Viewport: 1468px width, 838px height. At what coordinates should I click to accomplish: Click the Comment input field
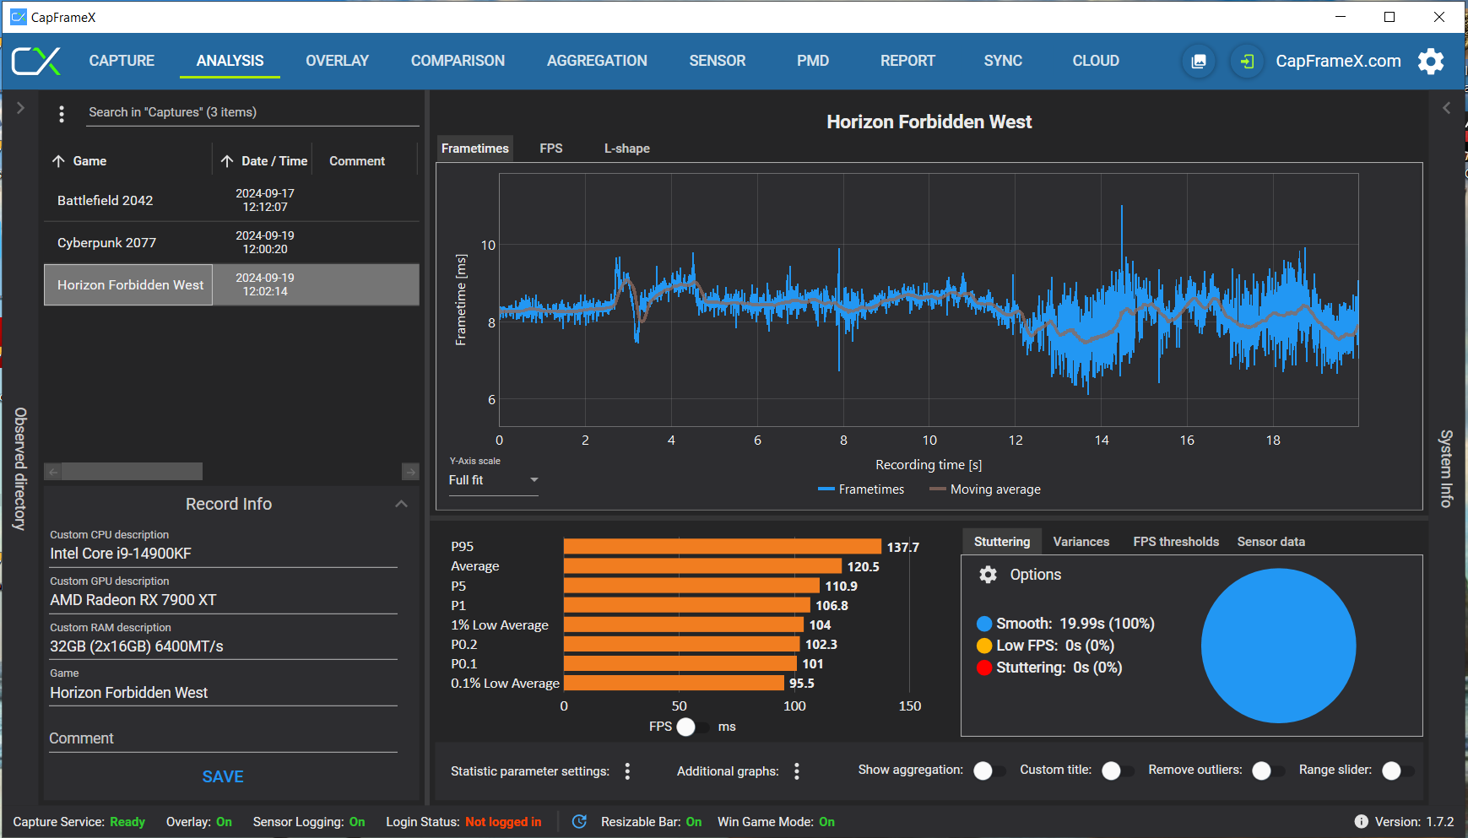pos(224,738)
